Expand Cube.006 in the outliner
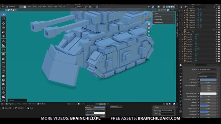The width and height of the screenshot is (221, 124). click(x=182, y=34)
